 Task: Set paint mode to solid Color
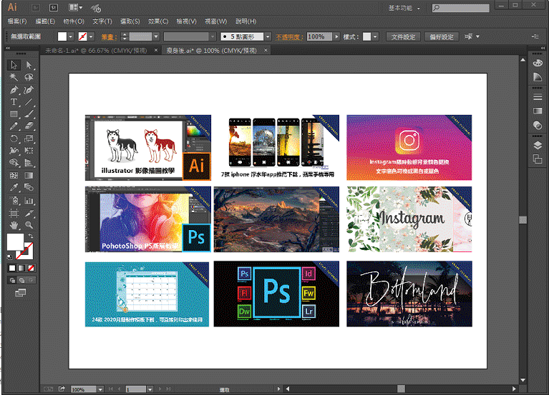coord(12,268)
